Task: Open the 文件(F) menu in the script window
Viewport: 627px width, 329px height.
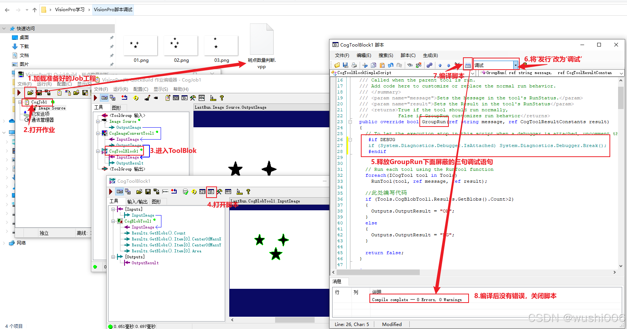Action: point(342,55)
